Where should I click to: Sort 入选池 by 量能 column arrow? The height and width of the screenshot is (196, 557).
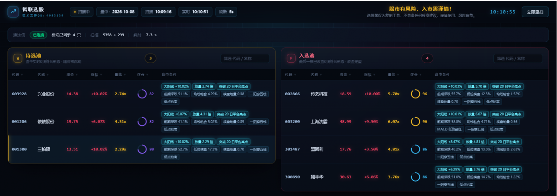coord(398,75)
